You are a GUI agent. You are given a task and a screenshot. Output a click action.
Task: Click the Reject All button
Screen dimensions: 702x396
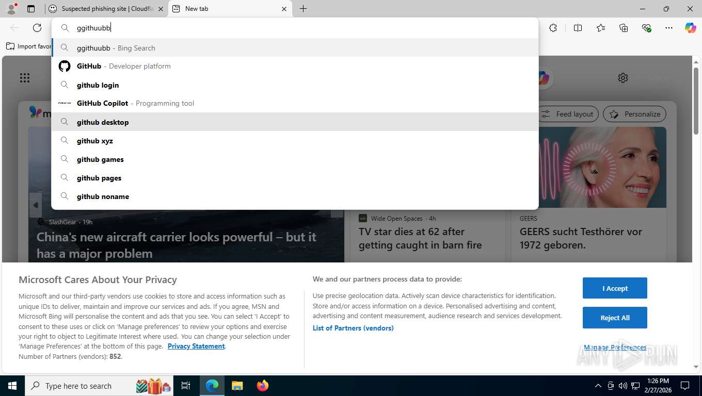[615, 318]
